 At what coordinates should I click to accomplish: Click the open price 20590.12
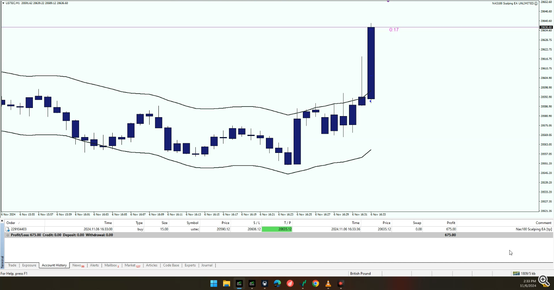223,229
